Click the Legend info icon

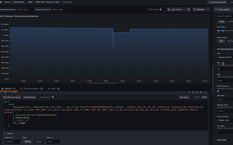coord(13,137)
